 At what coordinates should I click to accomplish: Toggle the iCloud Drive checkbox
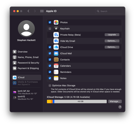point(50,47)
